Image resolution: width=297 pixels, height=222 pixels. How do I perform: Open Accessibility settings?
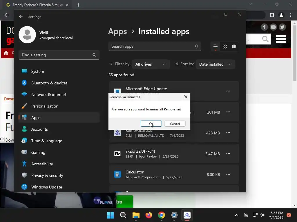point(59,164)
